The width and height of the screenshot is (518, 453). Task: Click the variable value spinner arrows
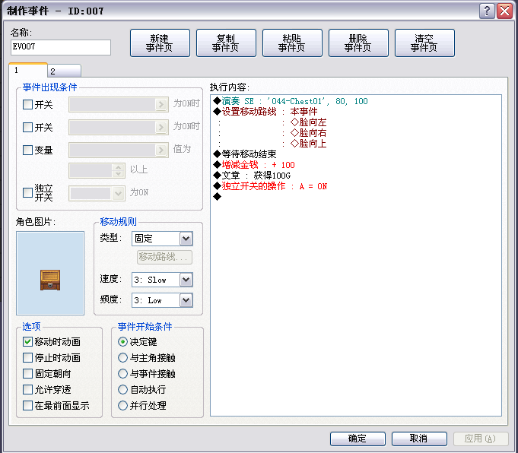point(118,170)
